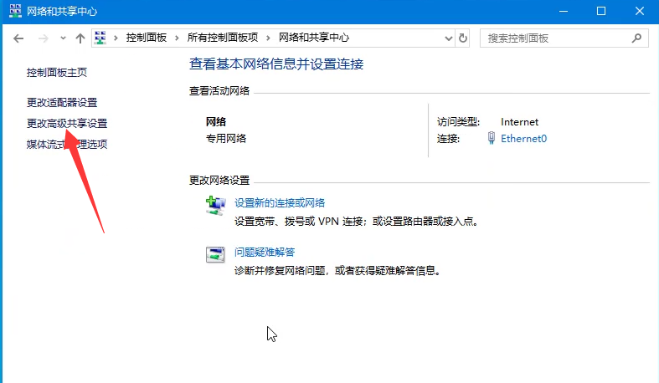Focus the 搜索控制面板 search field
Viewport: 659px width, 383px height.
(x=564, y=38)
